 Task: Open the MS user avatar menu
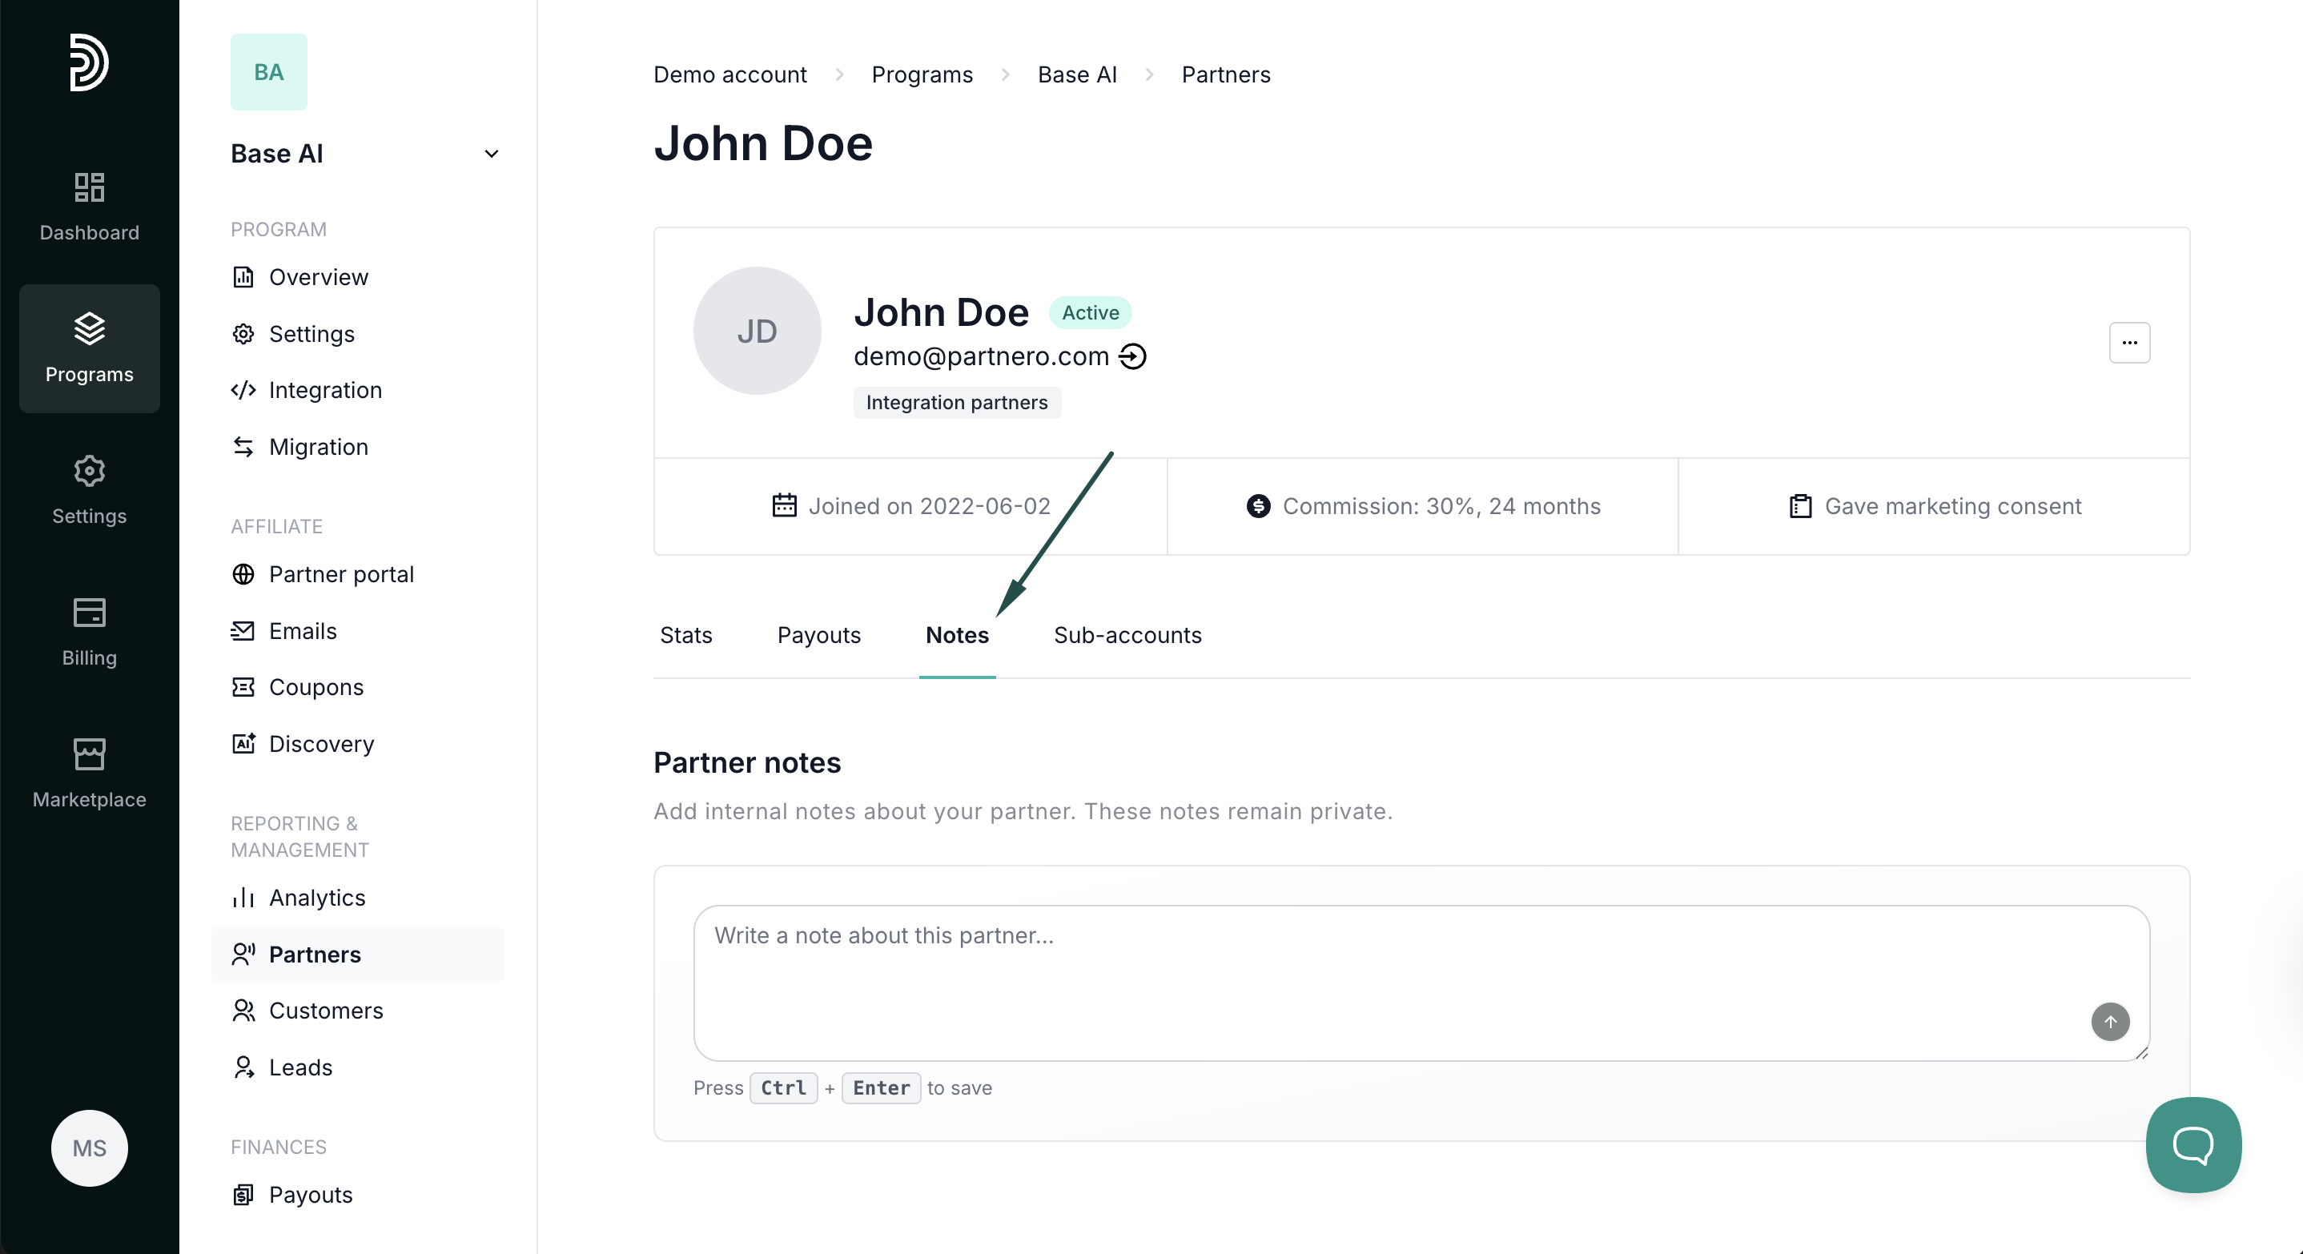click(x=89, y=1147)
